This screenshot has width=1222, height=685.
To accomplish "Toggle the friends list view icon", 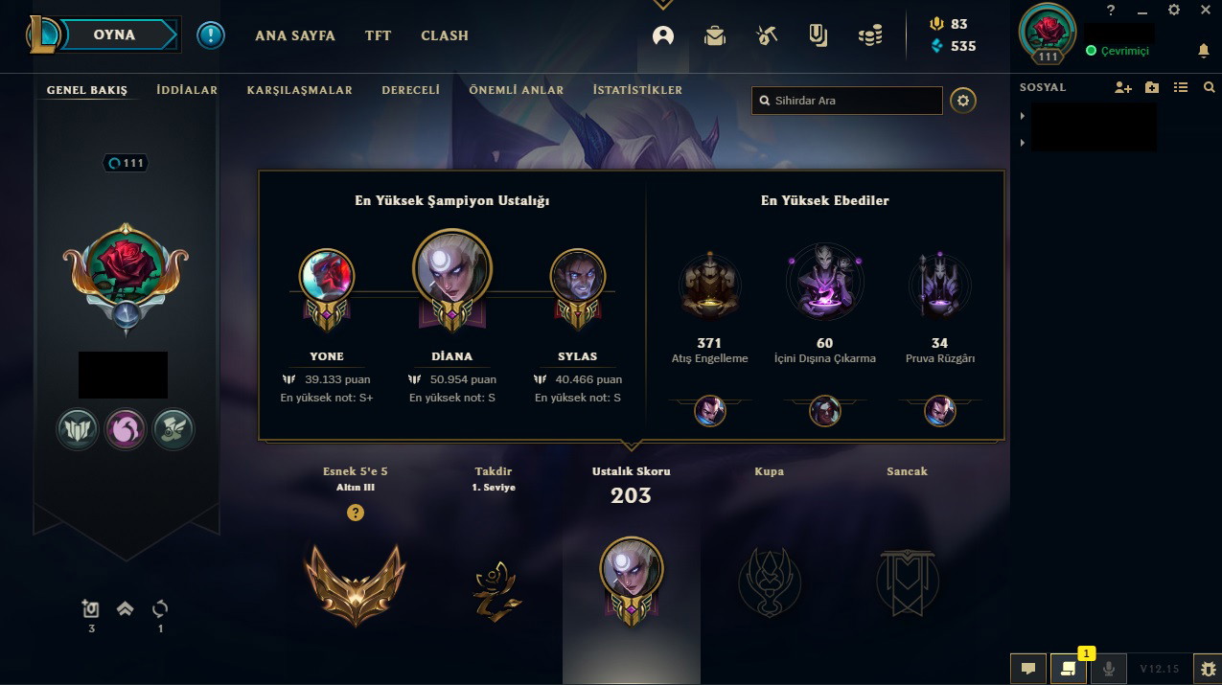I will pyautogui.click(x=1181, y=87).
